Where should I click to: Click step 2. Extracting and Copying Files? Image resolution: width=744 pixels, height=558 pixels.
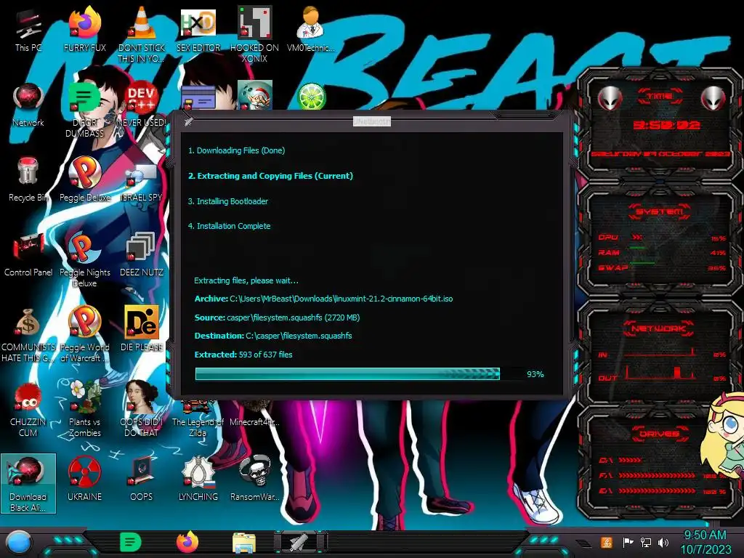point(270,176)
